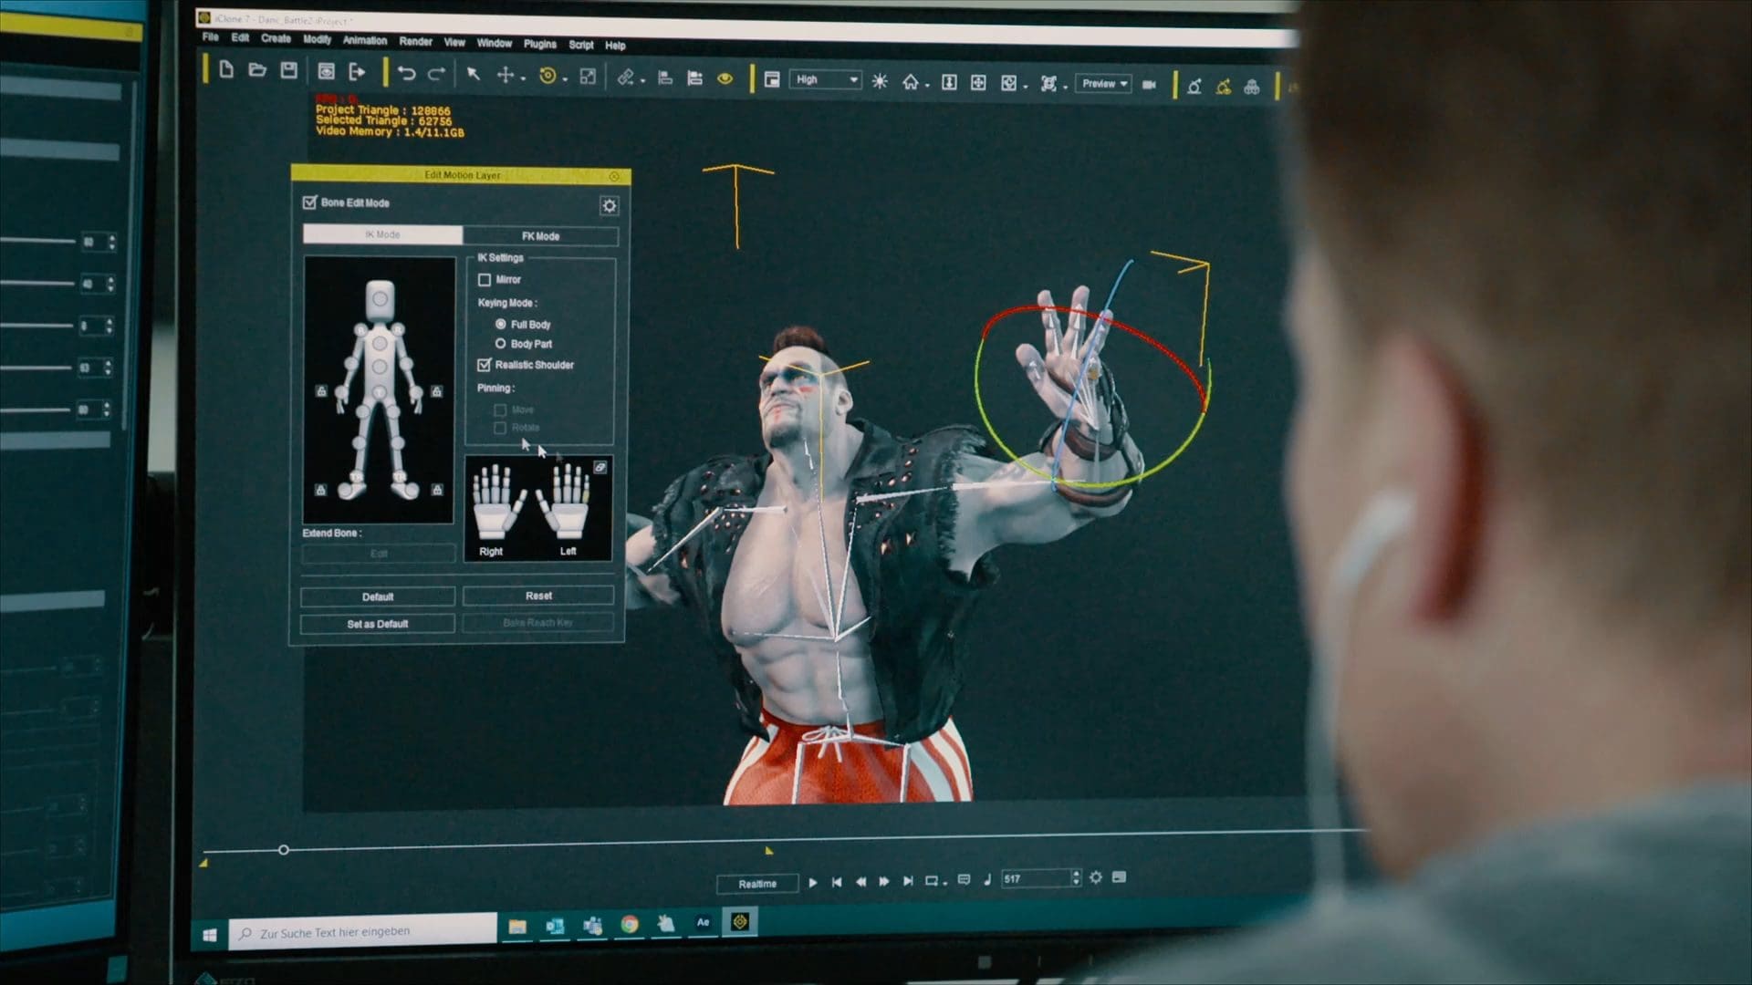Open the Animation menu
This screenshot has height=985, width=1752.
click(365, 40)
